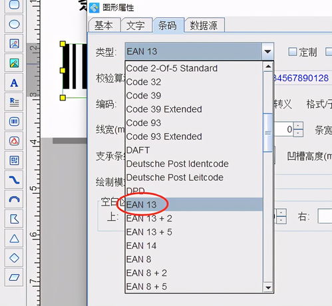Click the EAN 13 type combo box field
Screen dimensions: 332x306
194,52
